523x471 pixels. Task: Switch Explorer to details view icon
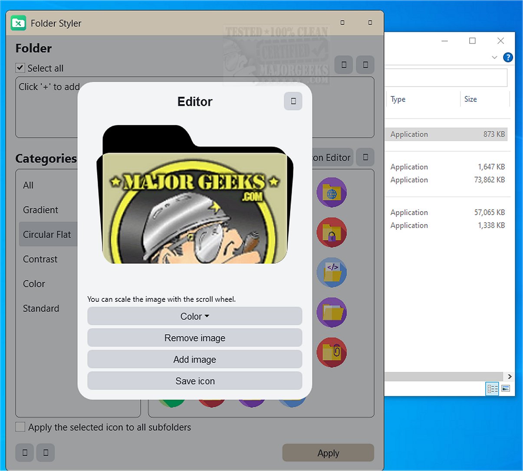pos(492,389)
